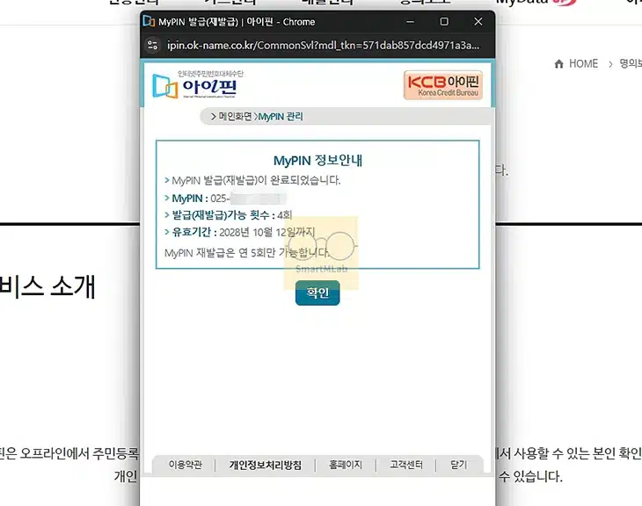The width and height of the screenshot is (642, 506).
Task: Click the 닫기 footer link
Action: click(458, 465)
